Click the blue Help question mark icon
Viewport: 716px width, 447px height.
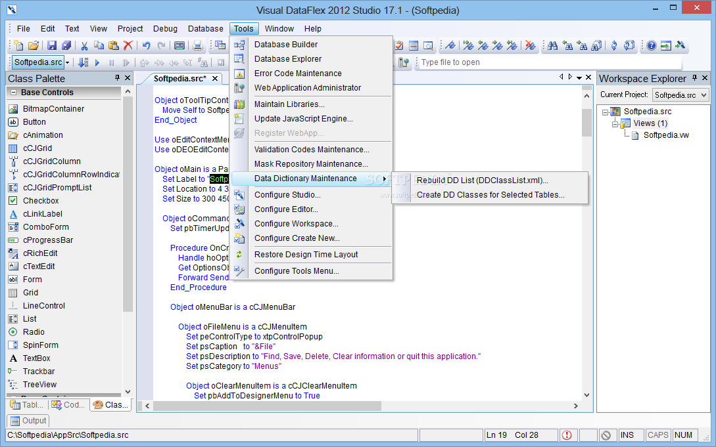pyautogui.click(x=652, y=45)
